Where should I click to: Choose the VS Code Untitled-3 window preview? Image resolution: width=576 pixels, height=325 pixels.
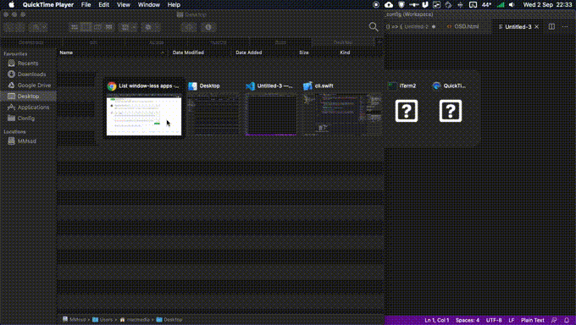271,114
